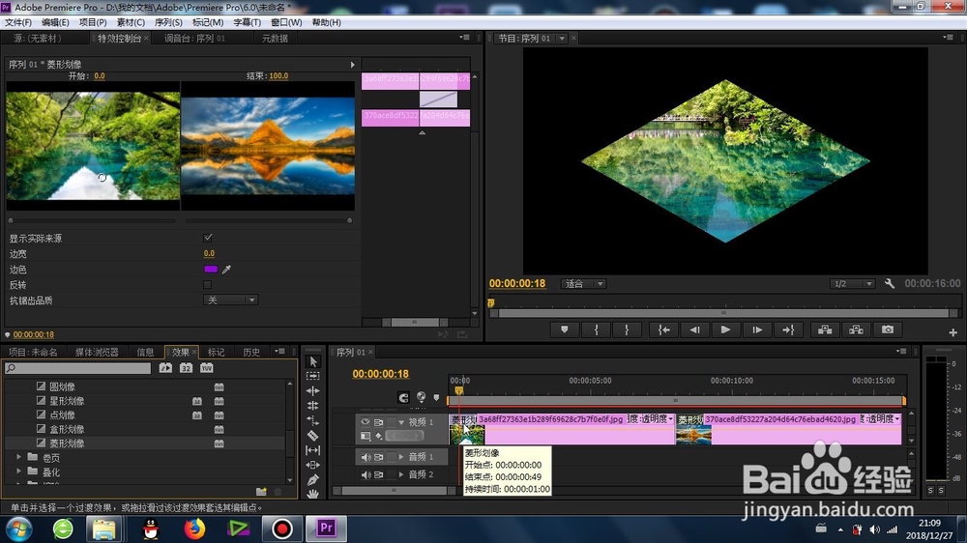Click the start preview slider under image A

point(93,220)
